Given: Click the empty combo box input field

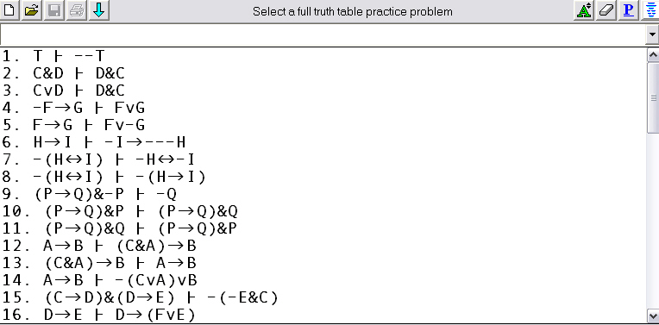Looking at the screenshot, I should pos(323,34).
